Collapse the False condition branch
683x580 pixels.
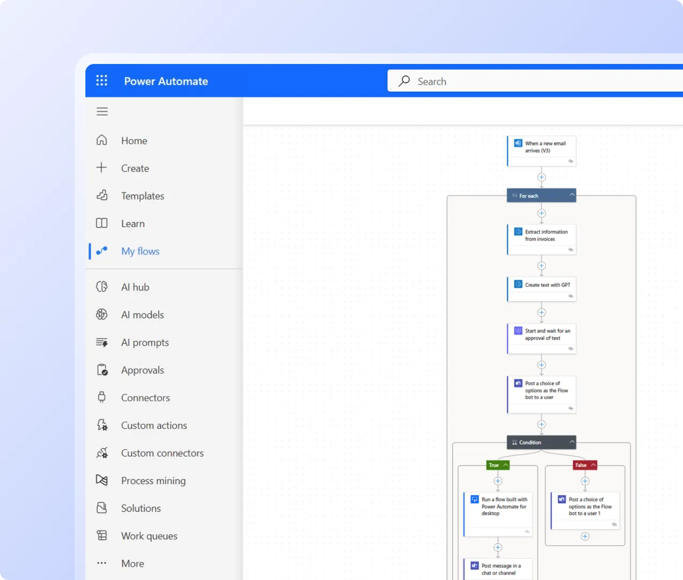pyautogui.click(x=592, y=465)
